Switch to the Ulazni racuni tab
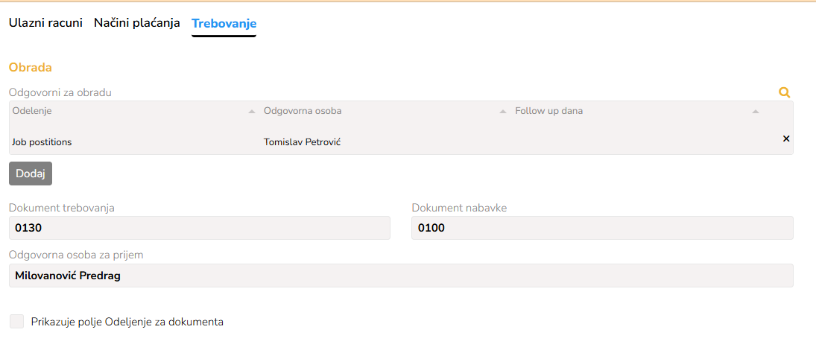816x350 pixels. (45, 23)
